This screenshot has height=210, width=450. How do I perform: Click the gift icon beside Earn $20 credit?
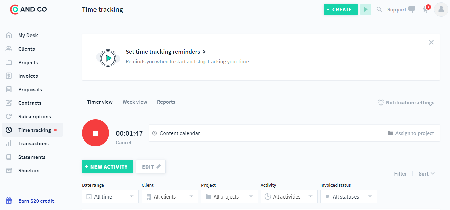pos(9,201)
